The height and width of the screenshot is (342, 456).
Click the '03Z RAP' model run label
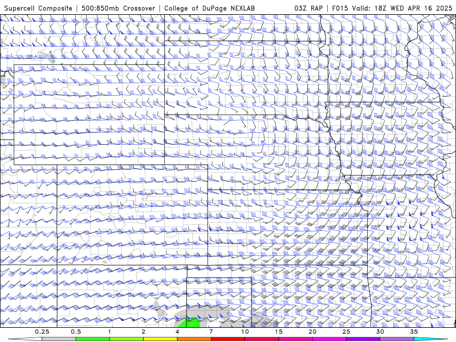click(308, 8)
